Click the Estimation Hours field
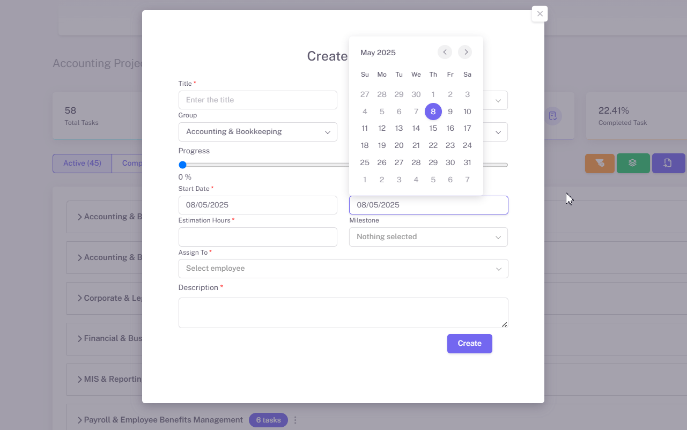Image resolution: width=687 pixels, height=430 pixels. (258, 237)
